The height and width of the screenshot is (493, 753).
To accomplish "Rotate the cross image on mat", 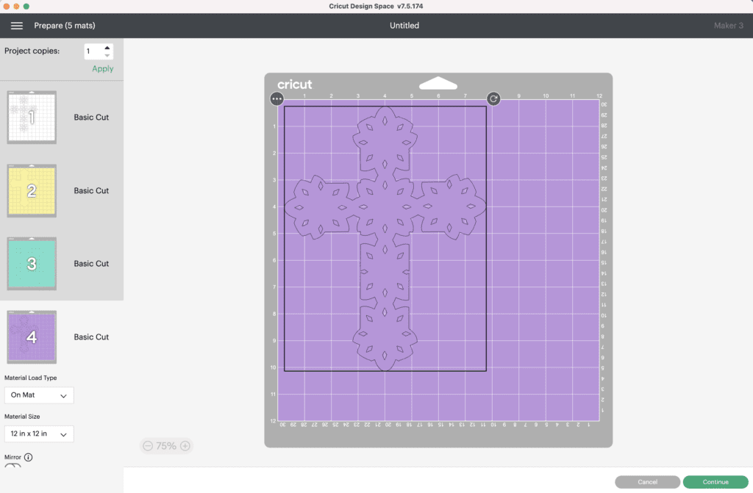I will (x=493, y=99).
